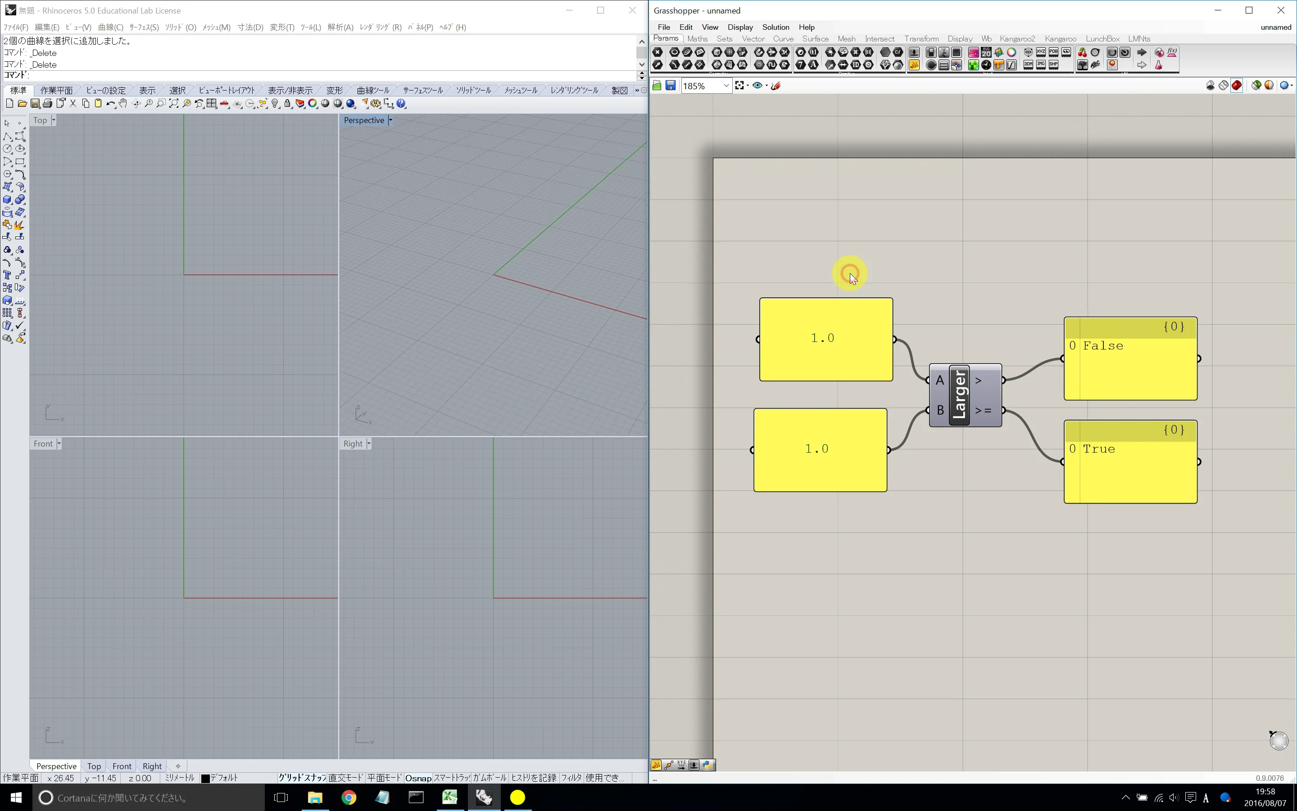Screen dimensions: 1297x811
Task: Open File Explorer from taskbar
Action: pos(315,797)
